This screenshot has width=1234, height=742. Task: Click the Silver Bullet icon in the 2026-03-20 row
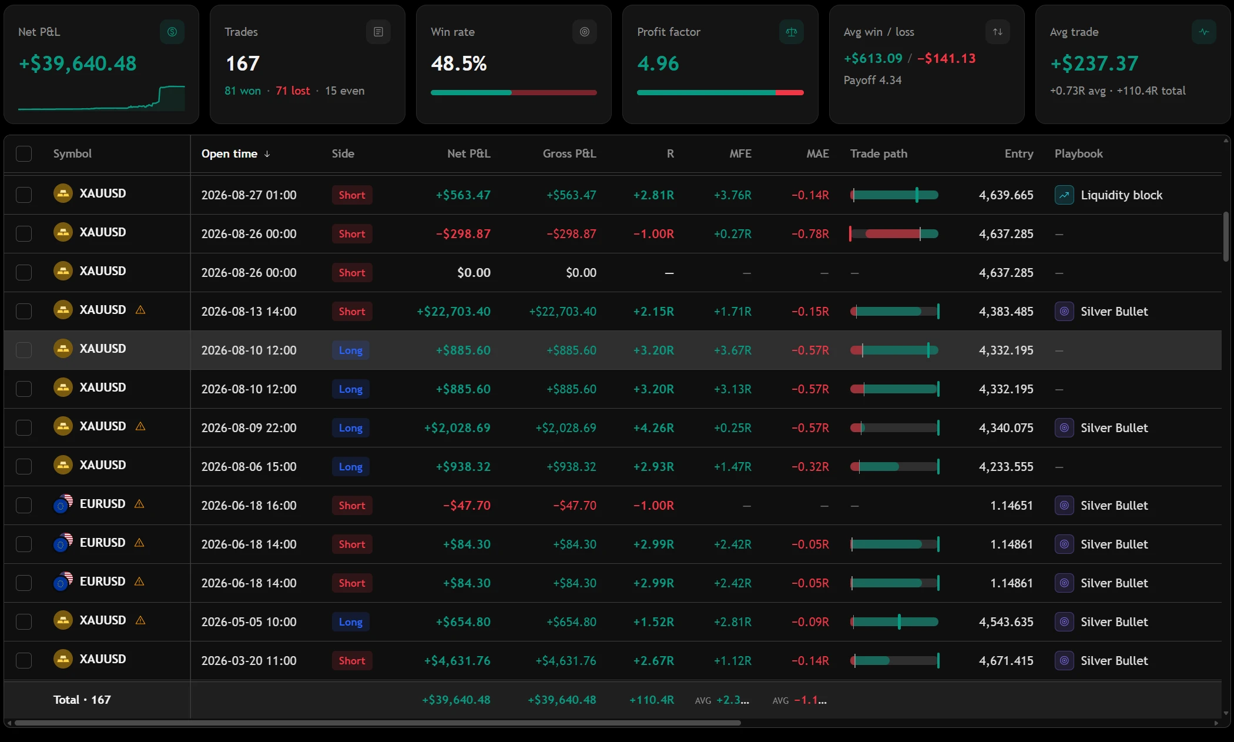(1064, 660)
